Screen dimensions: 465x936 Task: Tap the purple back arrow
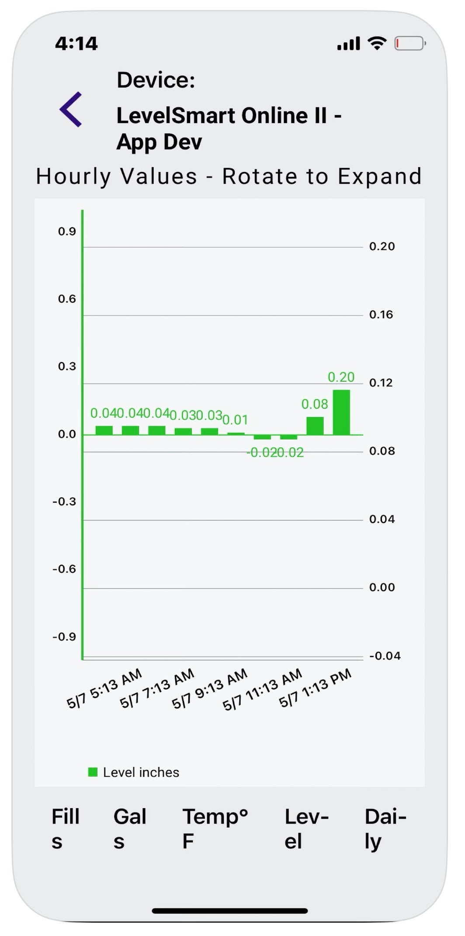pyautogui.click(x=71, y=109)
